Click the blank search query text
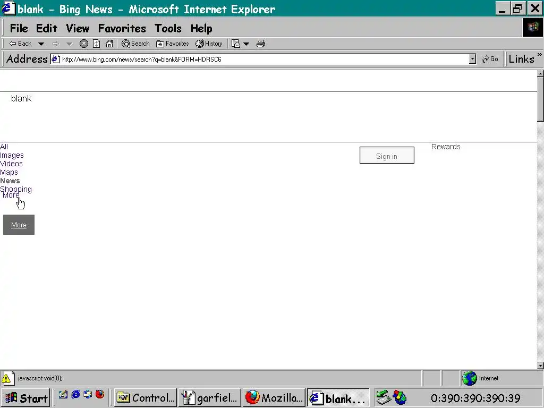The width and height of the screenshot is (544, 408). (x=21, y=98)
